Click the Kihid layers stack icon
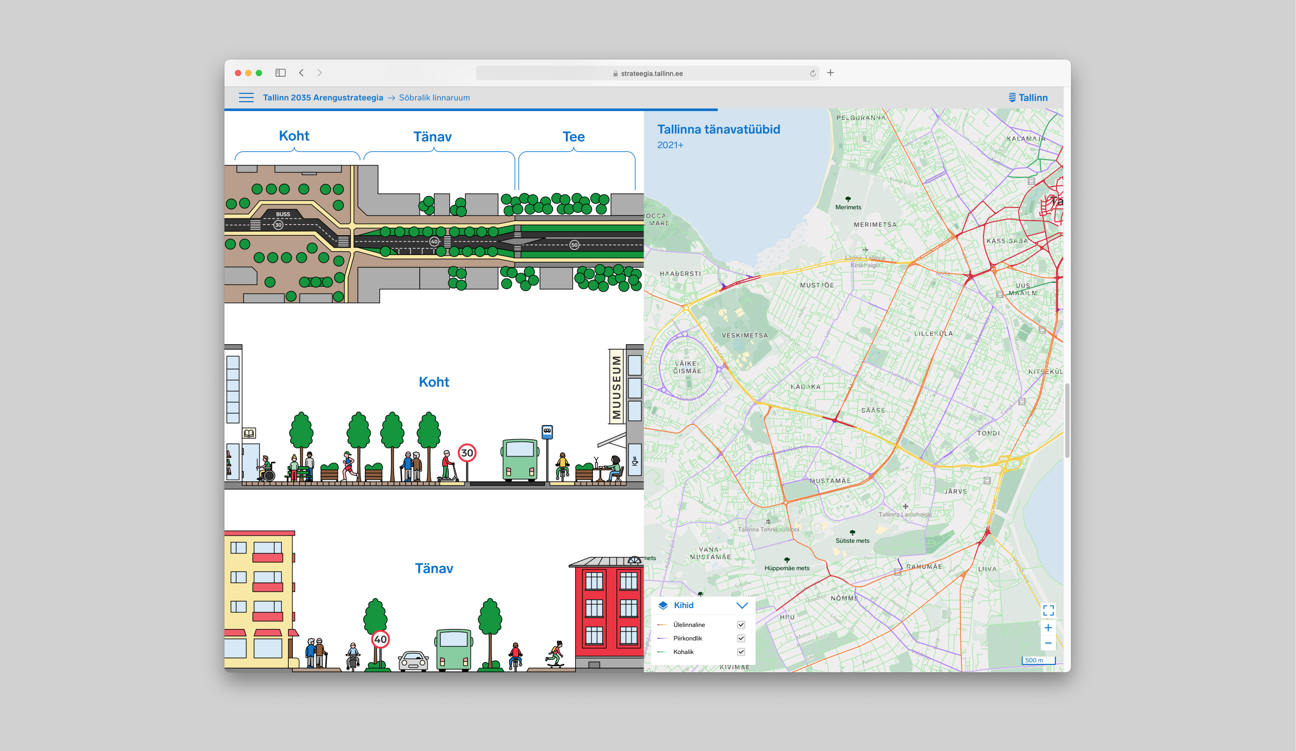 point(663,605)
